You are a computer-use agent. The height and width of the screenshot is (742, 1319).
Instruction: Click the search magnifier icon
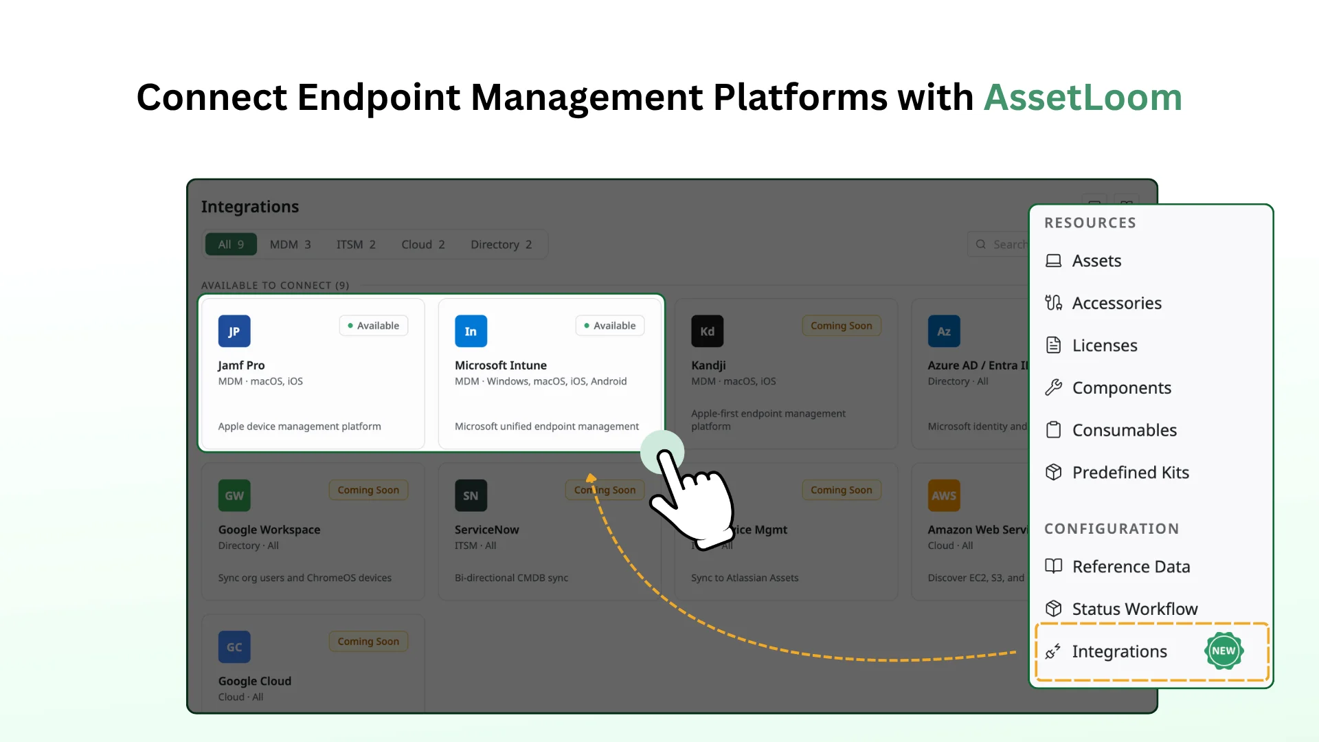coord(981,245)
